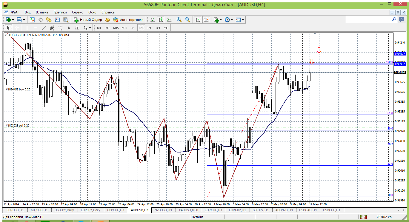Select the Fibonacci retracement tool
The height and width of the screenshot is (222, 409).
(61, 28)
